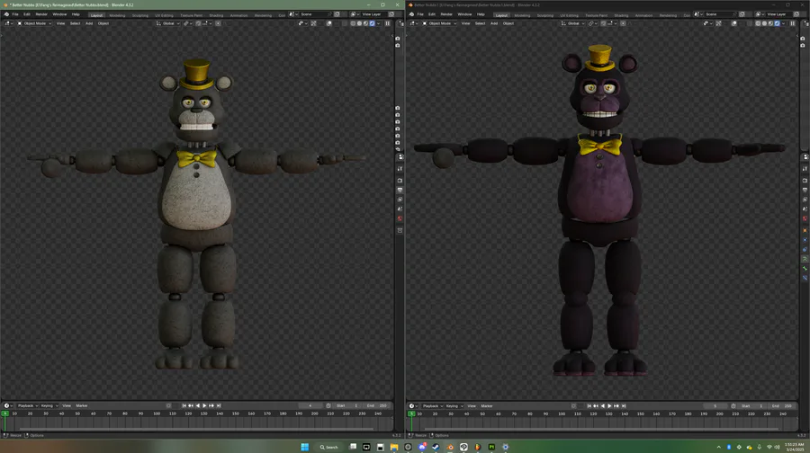Toggle X-ray view in right window
Viewport: 810px width, 453px height.
coord(749,23)
